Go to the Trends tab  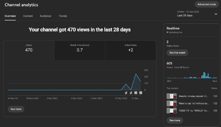point(63,16)
